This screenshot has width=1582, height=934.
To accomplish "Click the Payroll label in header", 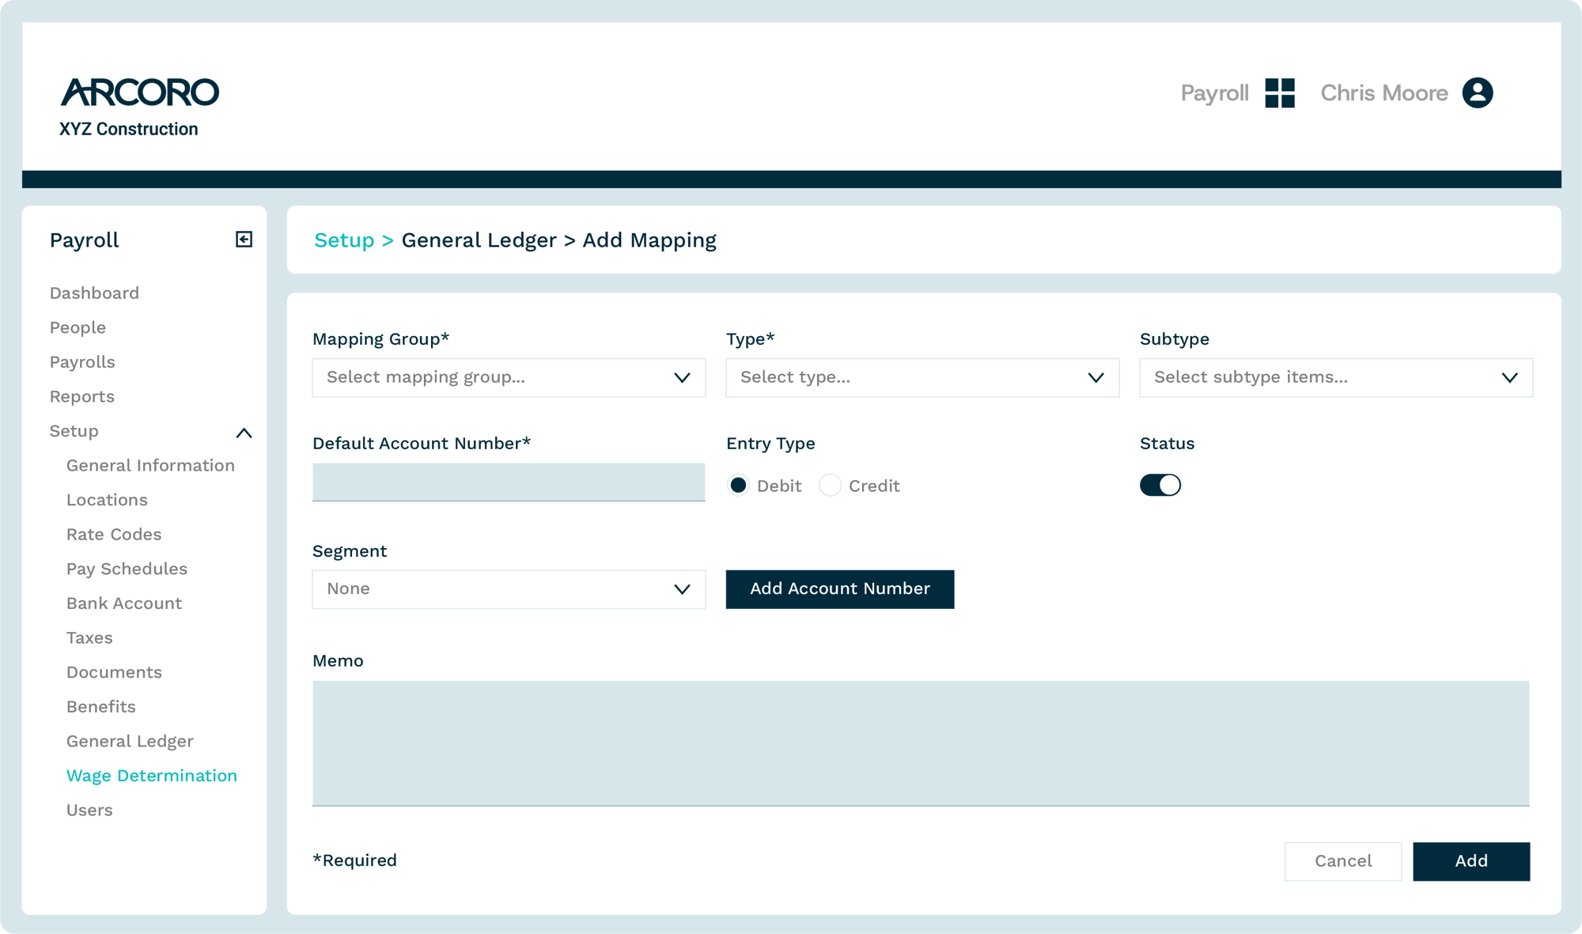I will pyautogui.click(x=1214, y=93).
